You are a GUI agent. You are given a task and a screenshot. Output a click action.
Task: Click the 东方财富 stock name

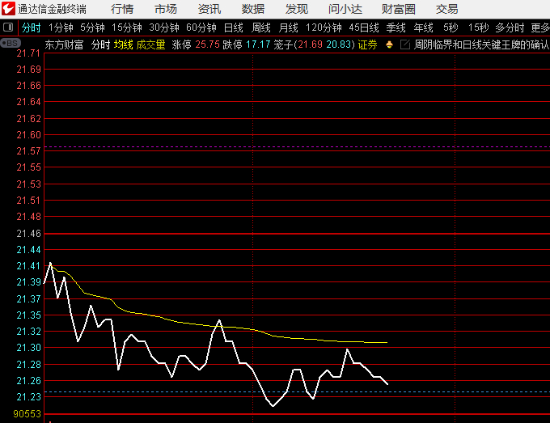tap(64, 44)
